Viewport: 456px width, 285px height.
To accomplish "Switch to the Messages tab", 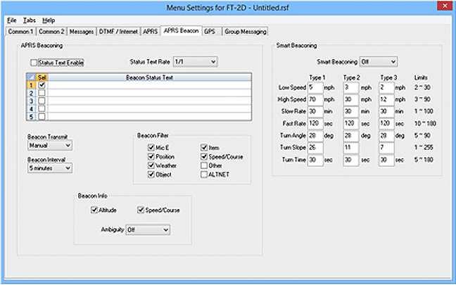I will click(x=82, y=32).
